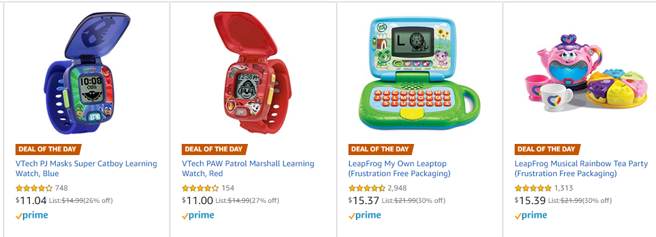Open VTech PJ Masks Super Catboy Learning Watch link
This screenshot has width=656, height=237.
86,168
